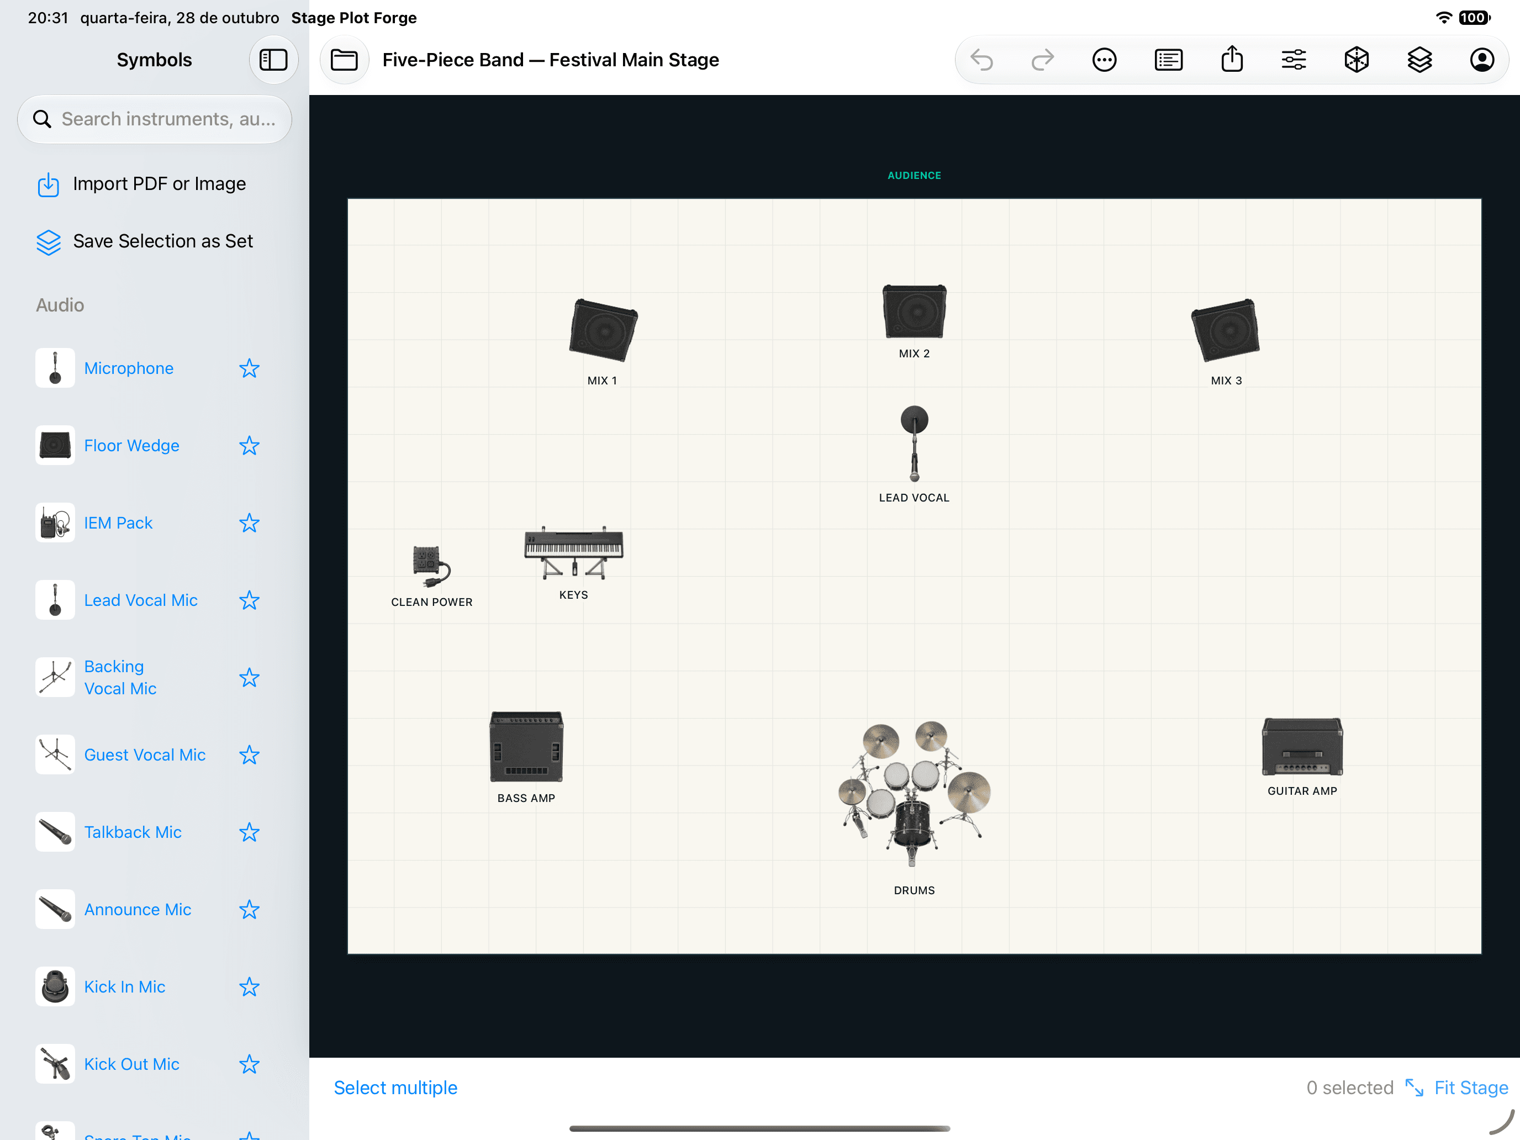Open the 3D cube view icon
The image size is (1520, 1140).
1357,60
